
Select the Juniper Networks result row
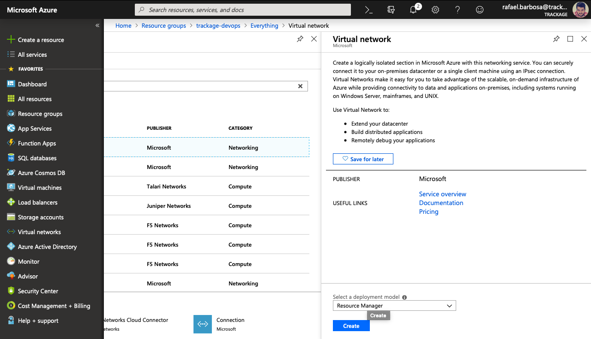tap(207, 206)
